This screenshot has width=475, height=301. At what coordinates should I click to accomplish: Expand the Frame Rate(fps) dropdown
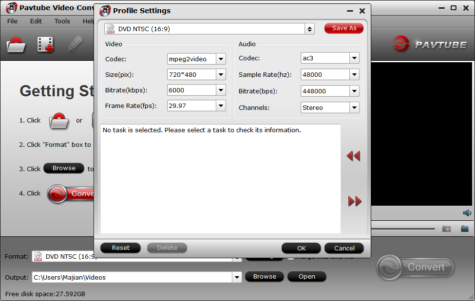pos(221,106)
